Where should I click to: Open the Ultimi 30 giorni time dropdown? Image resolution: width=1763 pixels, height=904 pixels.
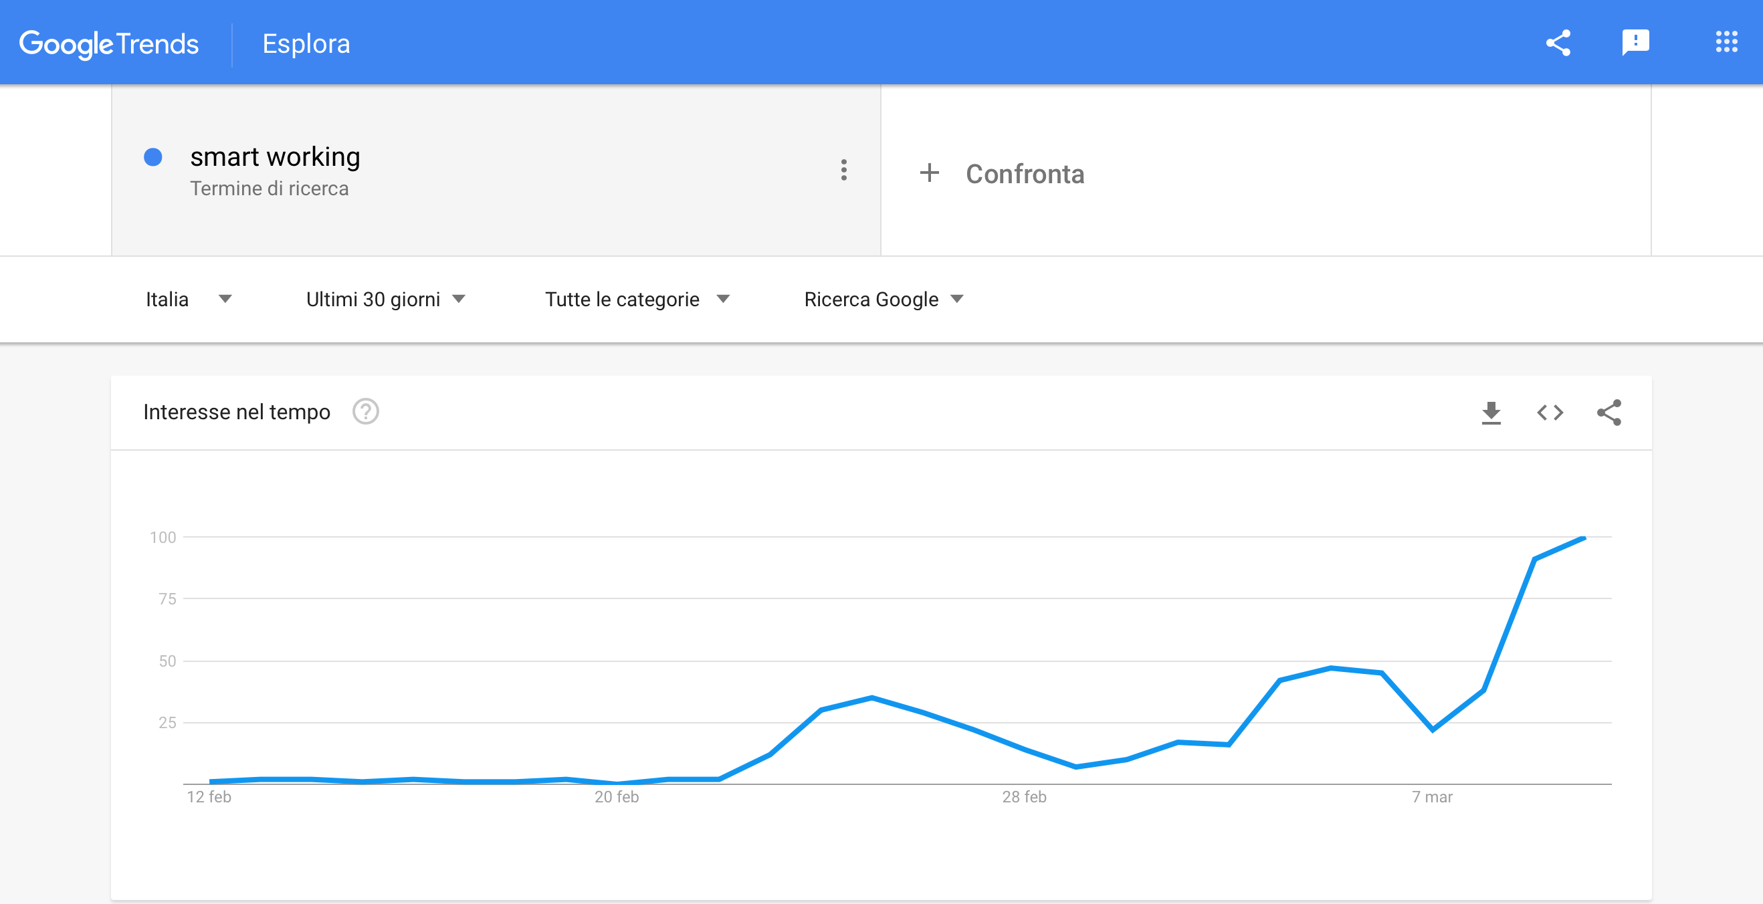(385, 299)
